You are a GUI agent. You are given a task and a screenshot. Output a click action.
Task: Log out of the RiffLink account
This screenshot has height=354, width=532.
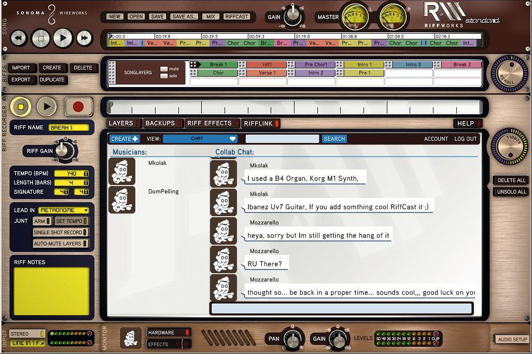[x=466, y=139]
